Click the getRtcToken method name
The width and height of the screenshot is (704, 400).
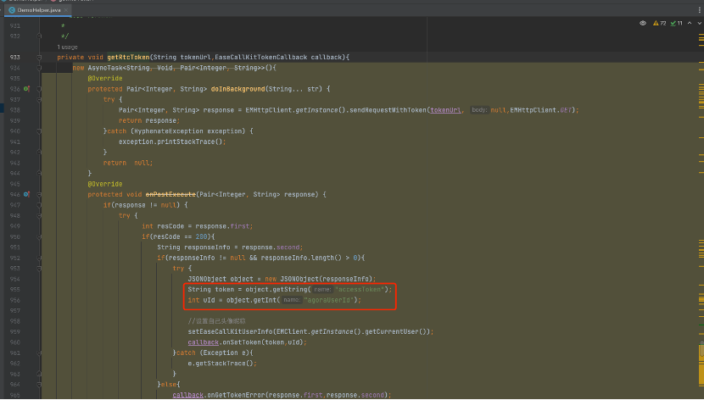point(128,58)
